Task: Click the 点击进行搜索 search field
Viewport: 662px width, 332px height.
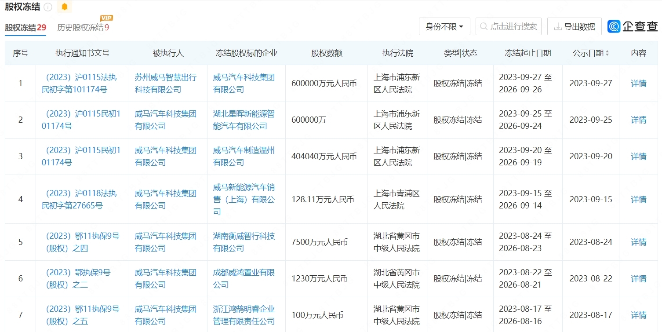Action: click(509, 26)
